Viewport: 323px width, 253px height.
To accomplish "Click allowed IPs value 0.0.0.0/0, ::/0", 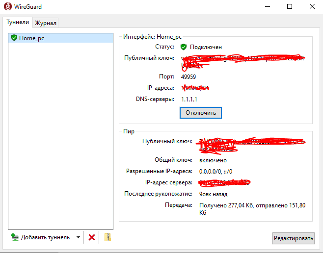I will click(x=215, y=171).
